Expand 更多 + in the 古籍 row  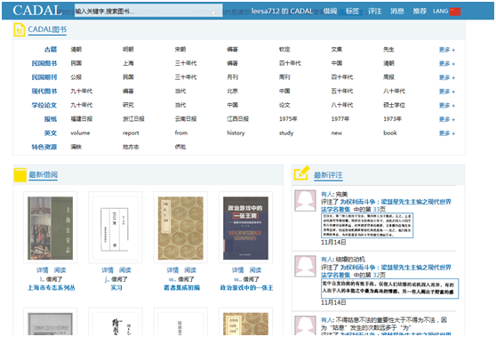(x=447, y=50)
